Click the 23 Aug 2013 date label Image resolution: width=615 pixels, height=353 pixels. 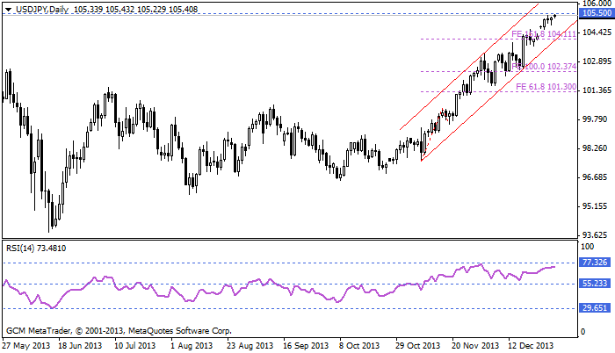click(250, 346)
